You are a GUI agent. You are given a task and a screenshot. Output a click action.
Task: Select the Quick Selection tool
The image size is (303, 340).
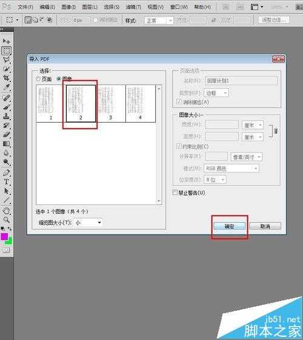6,69
